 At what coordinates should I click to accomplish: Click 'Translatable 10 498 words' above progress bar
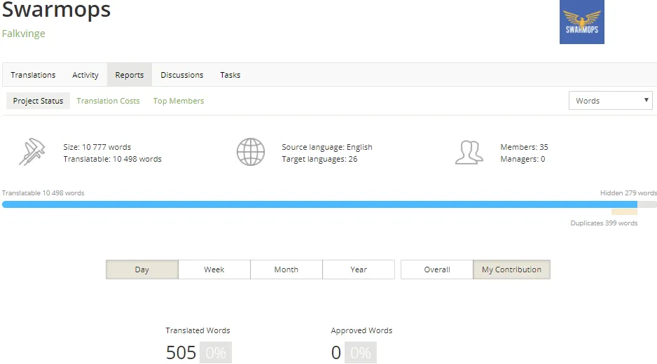coord(43,193)
